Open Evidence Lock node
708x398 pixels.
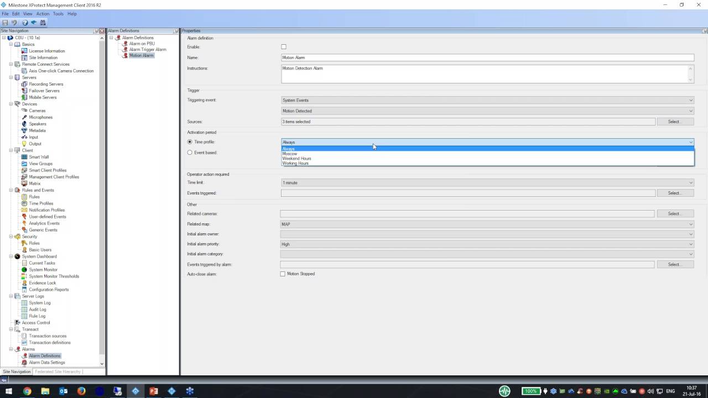pos(43,283)
